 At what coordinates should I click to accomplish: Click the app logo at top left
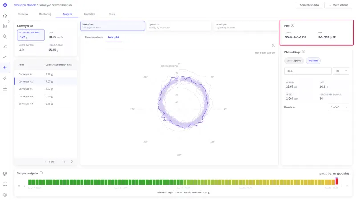coord(5,5)
